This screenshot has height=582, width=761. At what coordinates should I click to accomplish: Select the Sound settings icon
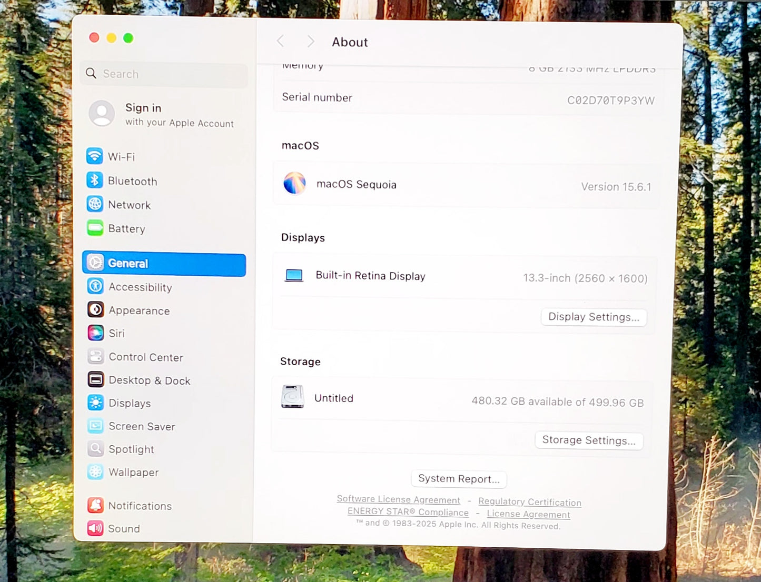coord(95,528)
